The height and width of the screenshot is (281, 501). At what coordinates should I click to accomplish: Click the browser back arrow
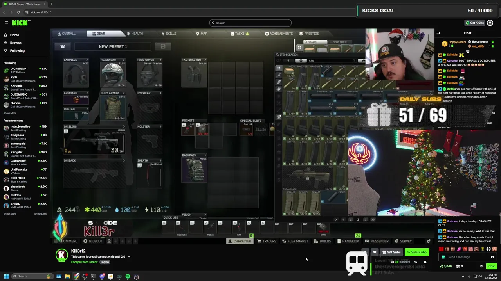click(4, 12)
